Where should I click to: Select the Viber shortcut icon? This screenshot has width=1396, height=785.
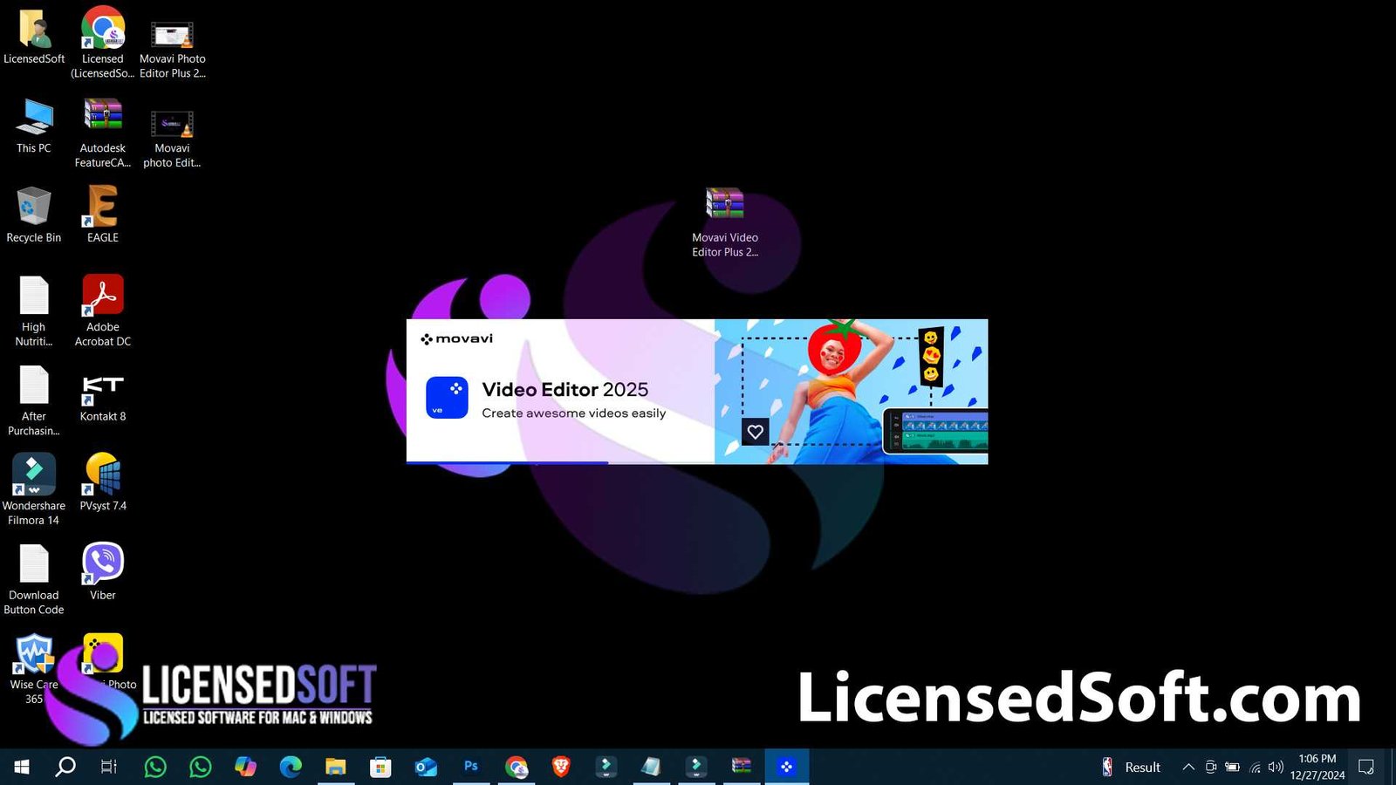coord(103,572)
